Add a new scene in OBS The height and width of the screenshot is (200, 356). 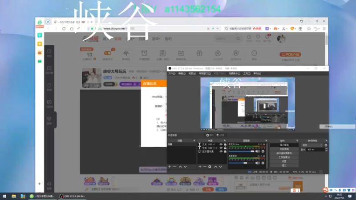click(x=170, y=167)
